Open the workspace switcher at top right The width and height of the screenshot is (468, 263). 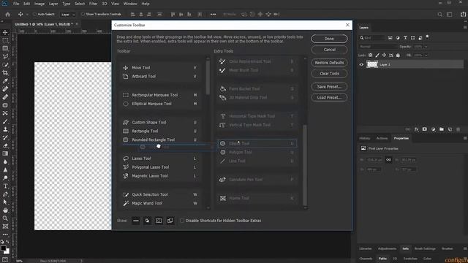(449, 15)
